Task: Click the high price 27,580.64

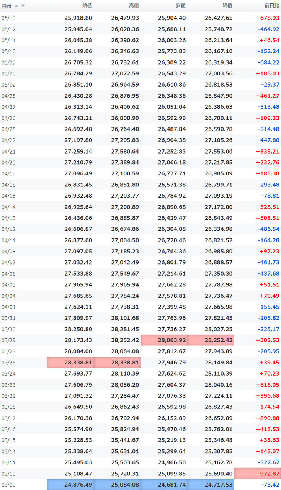Action: pos(125,151)
